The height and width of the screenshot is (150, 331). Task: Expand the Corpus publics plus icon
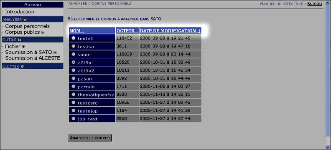tap(43, 32)
